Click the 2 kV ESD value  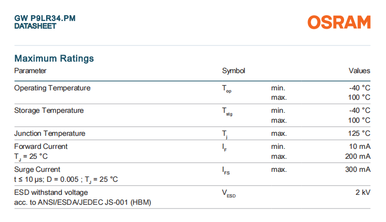coord(363,192)
